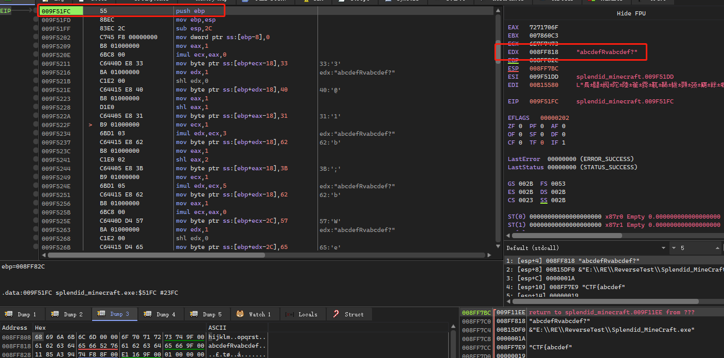Click the Hex column header in dump
Viewport: 724px width, 358px height.
coord(40,328)
